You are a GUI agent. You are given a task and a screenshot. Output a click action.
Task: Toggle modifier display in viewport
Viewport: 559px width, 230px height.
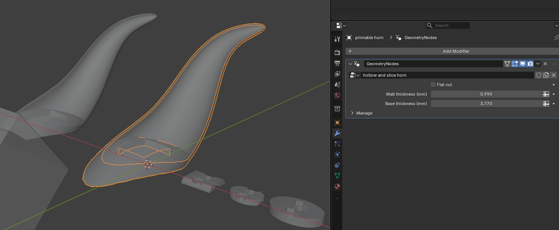pos(522,64)
